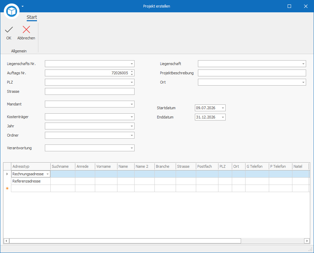Viewport: 314px width, 253px height.
Task: Click the grid's horizontal scrollbar thumb
Action: click(125, 241)
